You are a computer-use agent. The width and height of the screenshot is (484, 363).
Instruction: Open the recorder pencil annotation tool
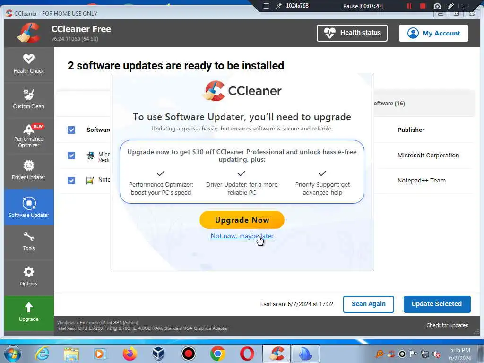point(450,6)
